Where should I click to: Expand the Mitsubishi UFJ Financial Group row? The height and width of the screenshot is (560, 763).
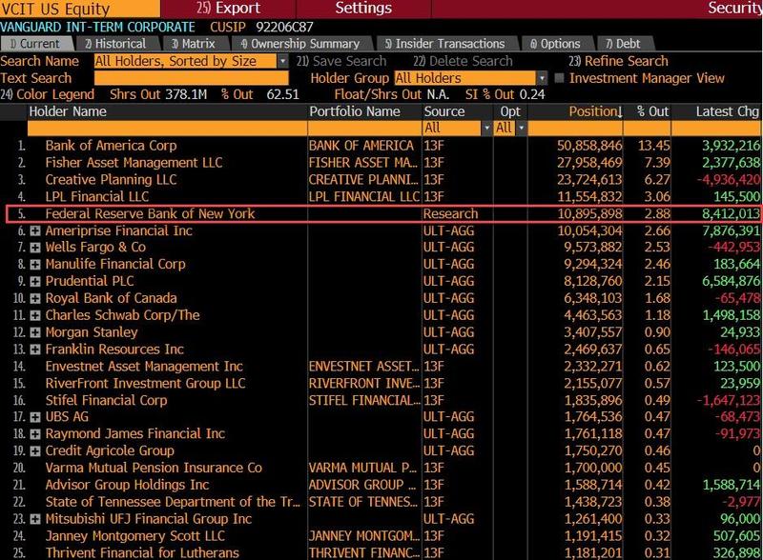[35, 519]
